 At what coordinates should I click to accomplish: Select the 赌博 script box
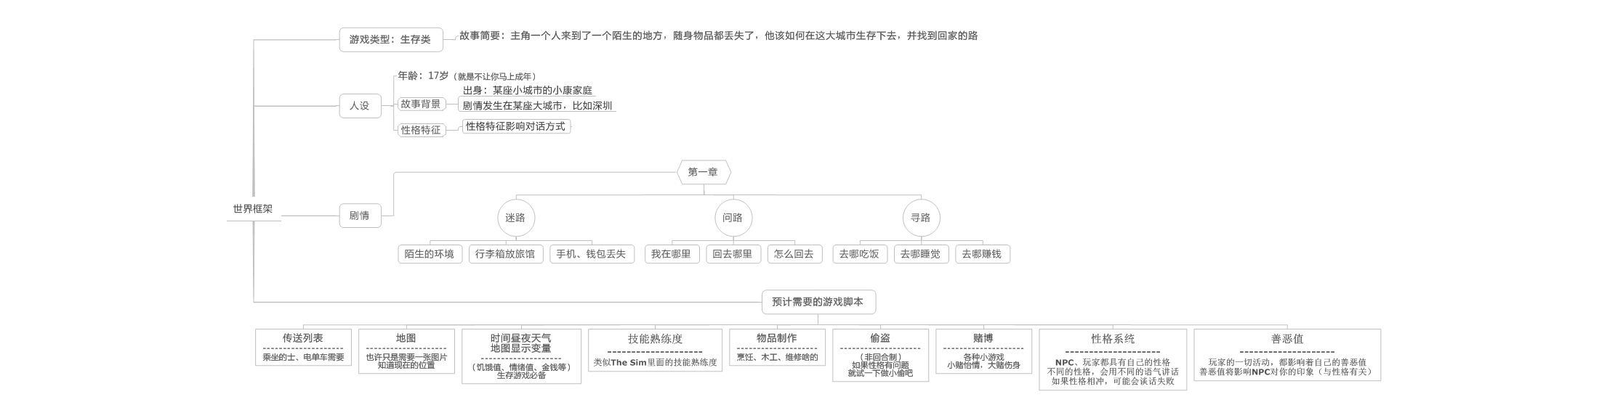coord(983,352)
